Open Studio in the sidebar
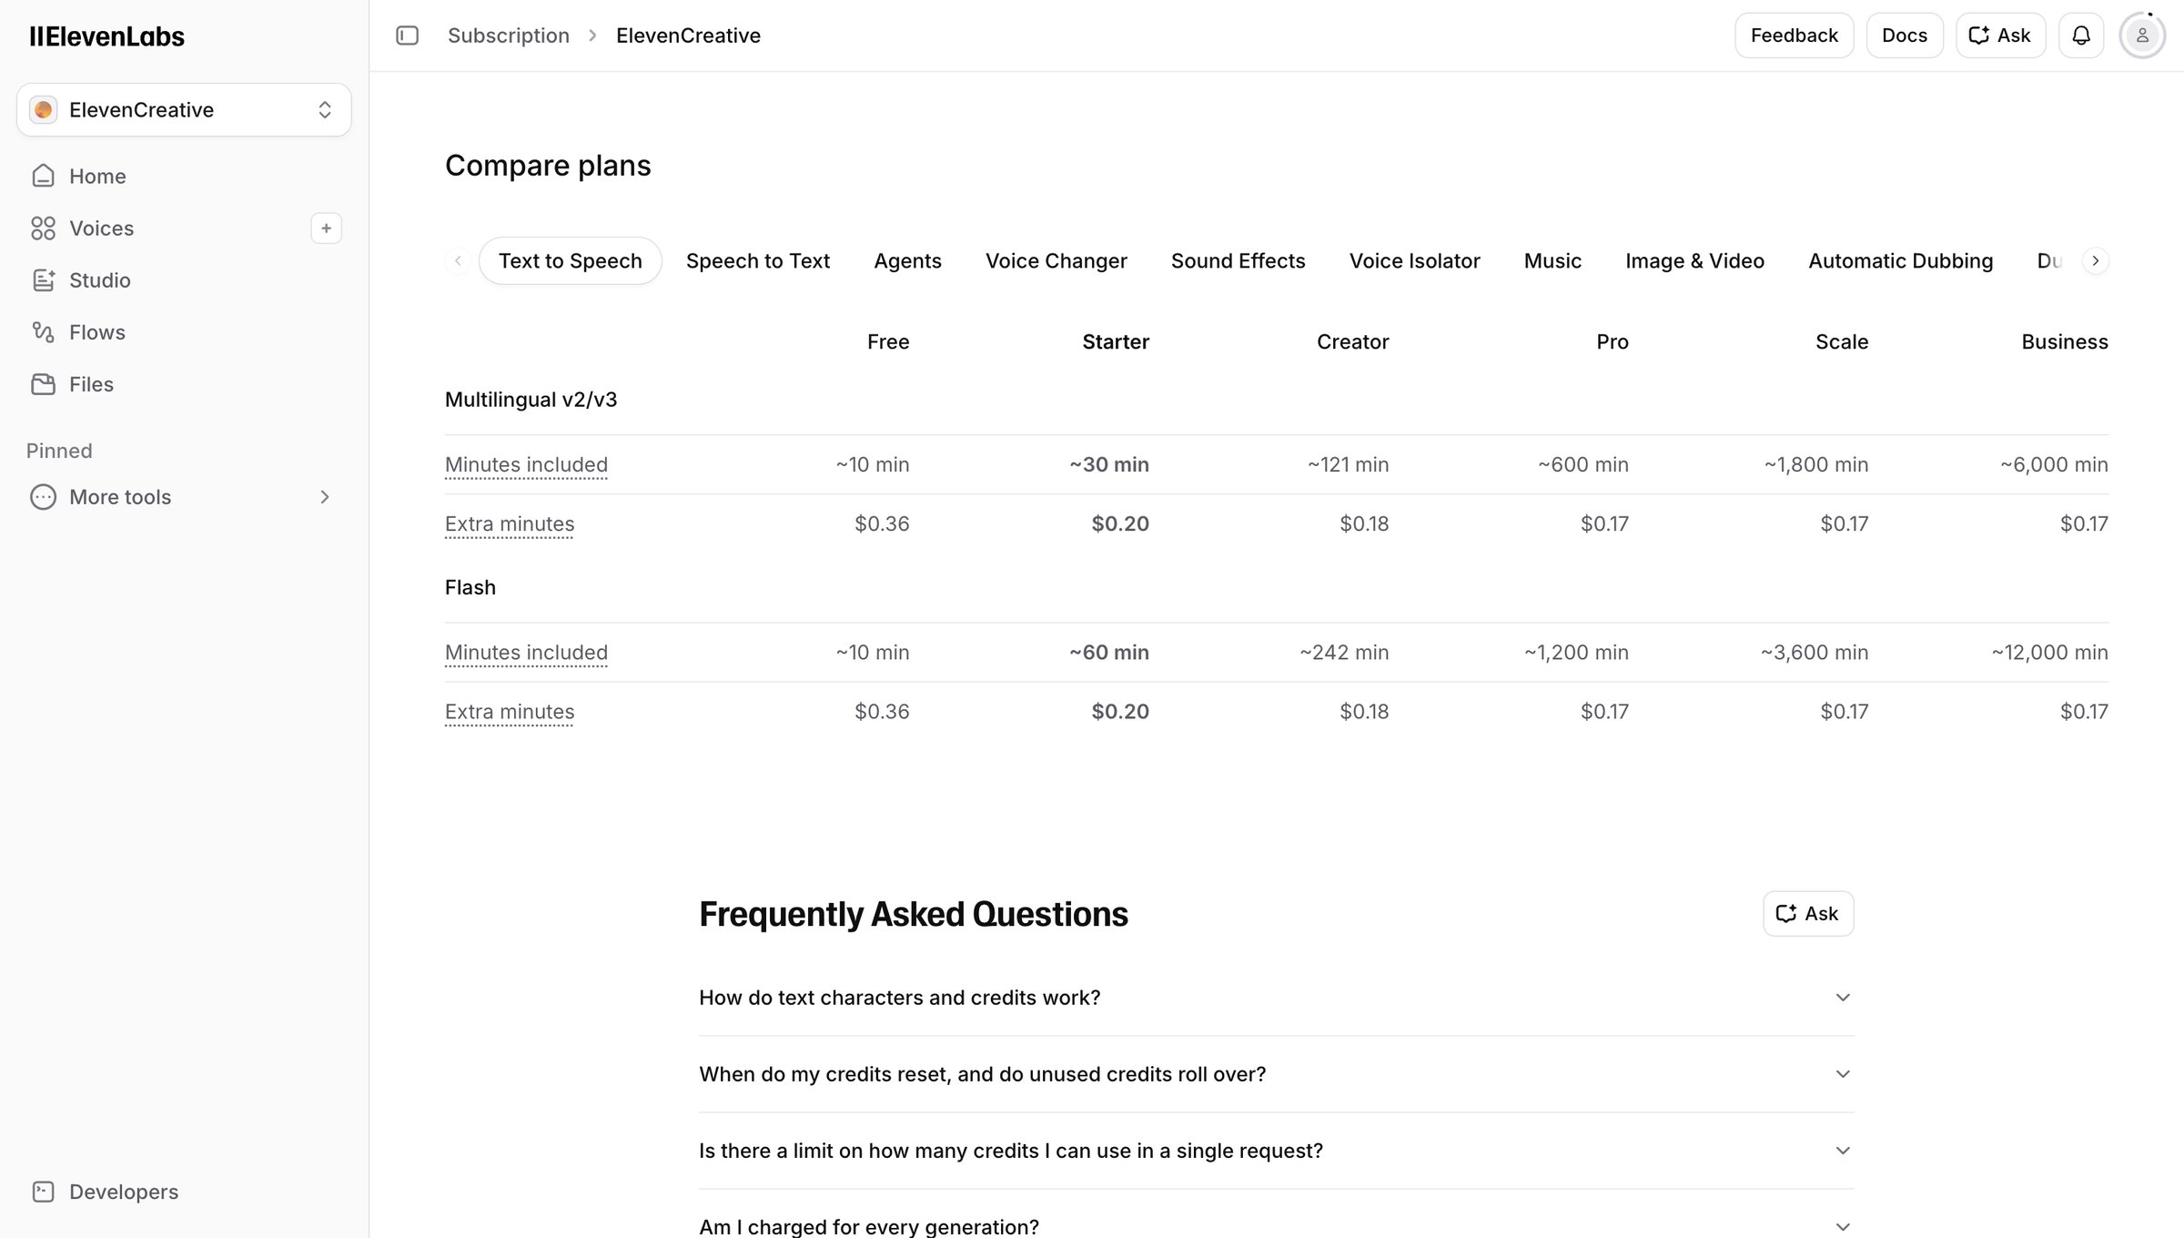 point(184,280)
